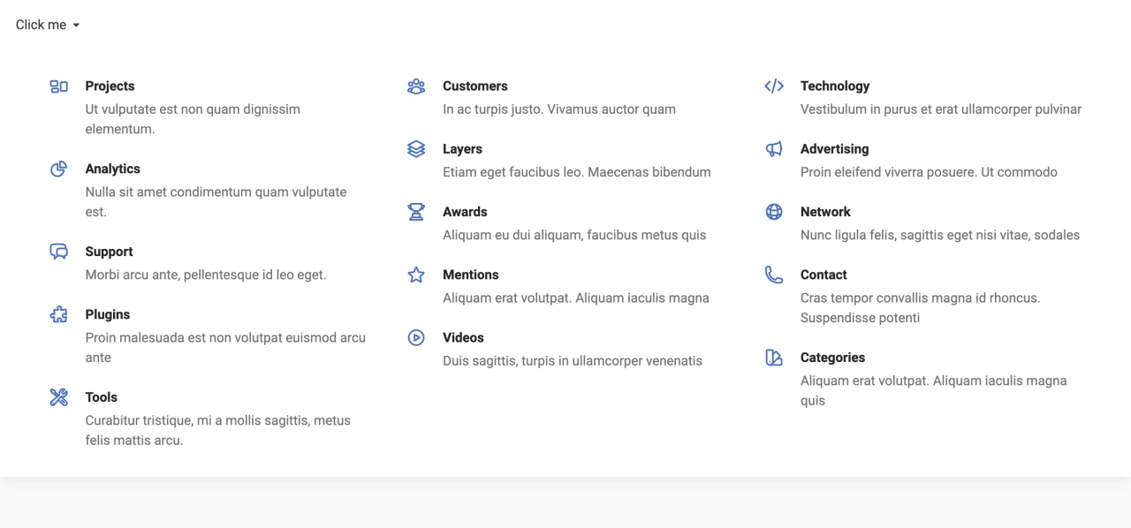
Task: Click text "Ut vulputate est non quam dignissim"
Action: [193, 109]
